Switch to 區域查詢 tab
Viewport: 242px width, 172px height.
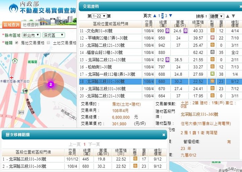pos(11,25)
